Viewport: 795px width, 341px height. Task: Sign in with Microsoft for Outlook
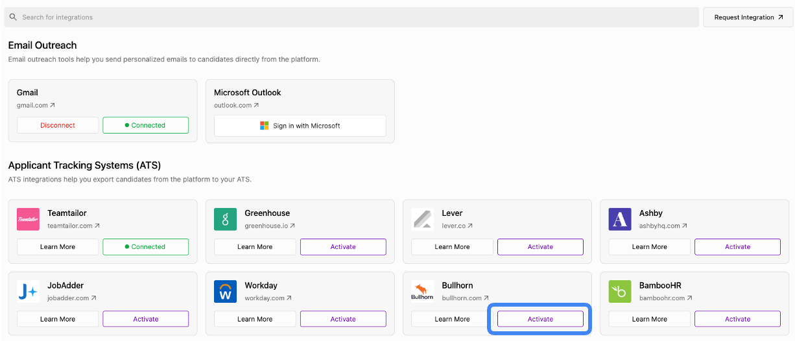tap(300, 126)
